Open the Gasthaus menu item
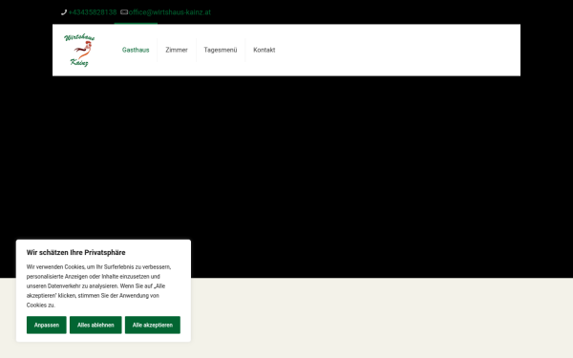573x358 pixels. coord(136,50)
